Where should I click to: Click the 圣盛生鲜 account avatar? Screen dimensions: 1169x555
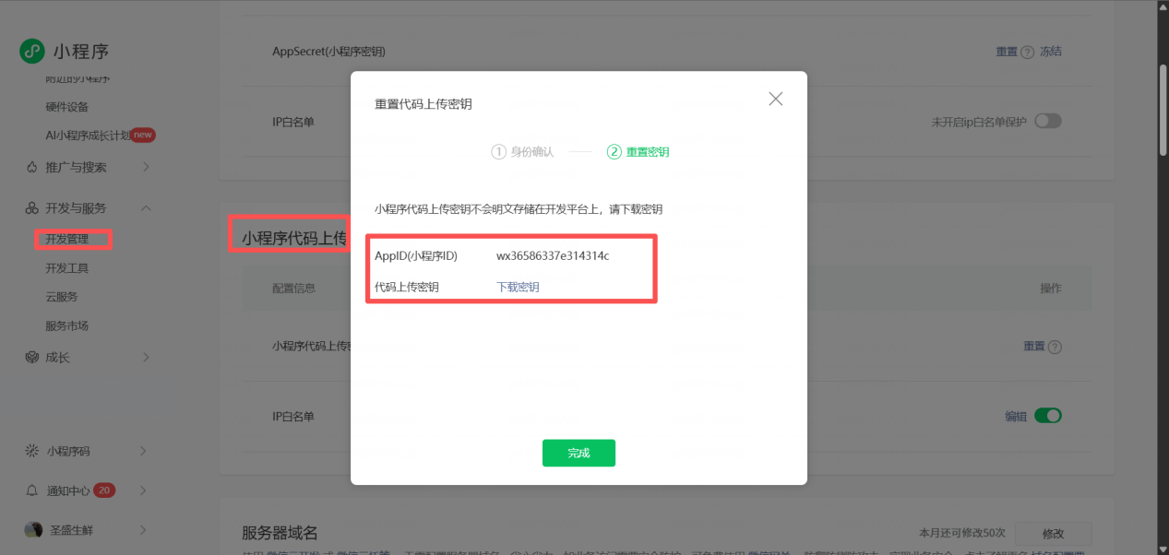[x=33, y=530]
